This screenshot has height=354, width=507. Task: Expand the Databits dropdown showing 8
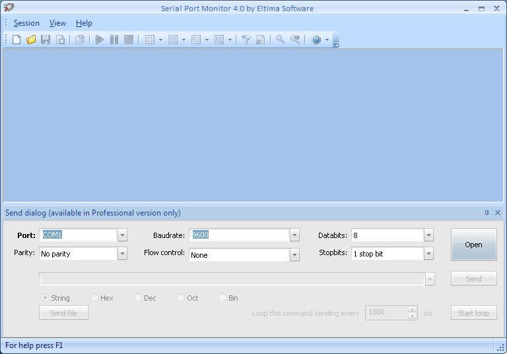pos(428,235)
